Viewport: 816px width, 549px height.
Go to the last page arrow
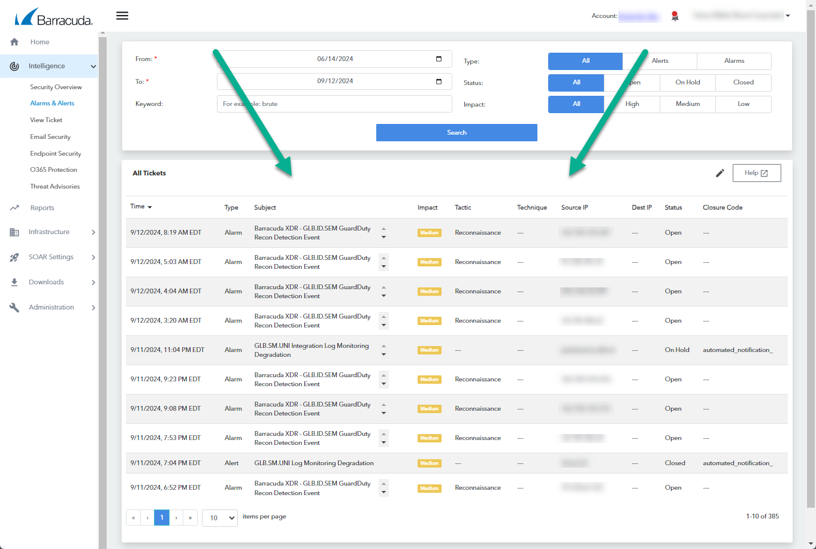point(191,518)
